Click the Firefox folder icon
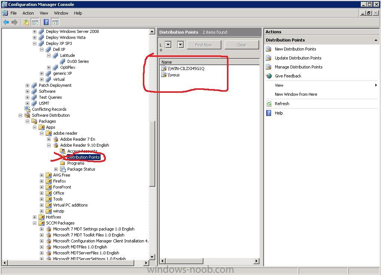Screen dimensions: 381x275 coord(49,181)
